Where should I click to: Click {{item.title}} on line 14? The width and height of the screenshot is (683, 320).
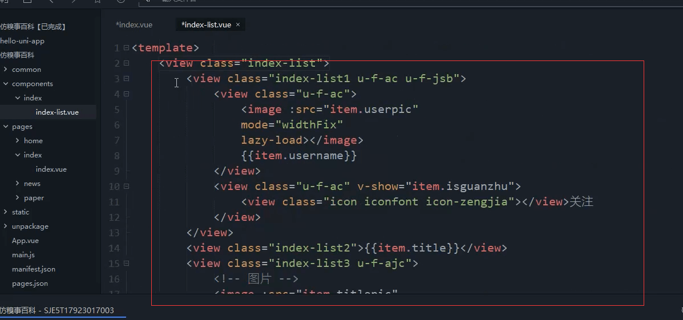(x=411, y=248)
